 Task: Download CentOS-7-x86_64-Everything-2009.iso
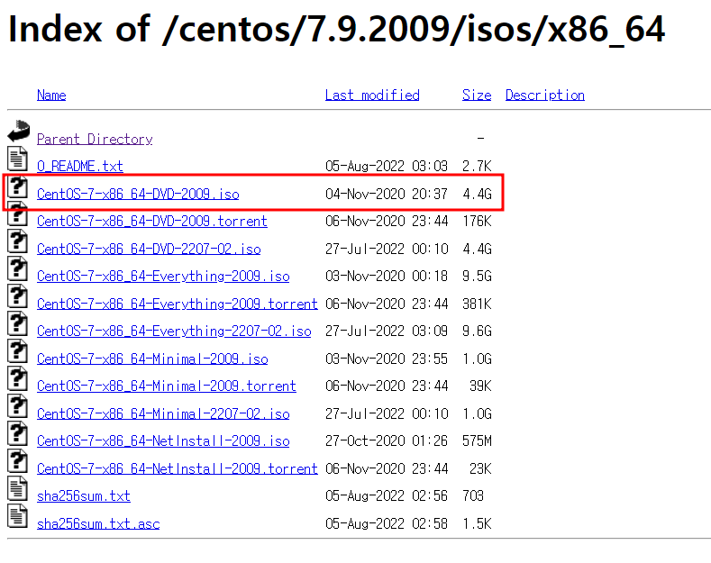163,276
